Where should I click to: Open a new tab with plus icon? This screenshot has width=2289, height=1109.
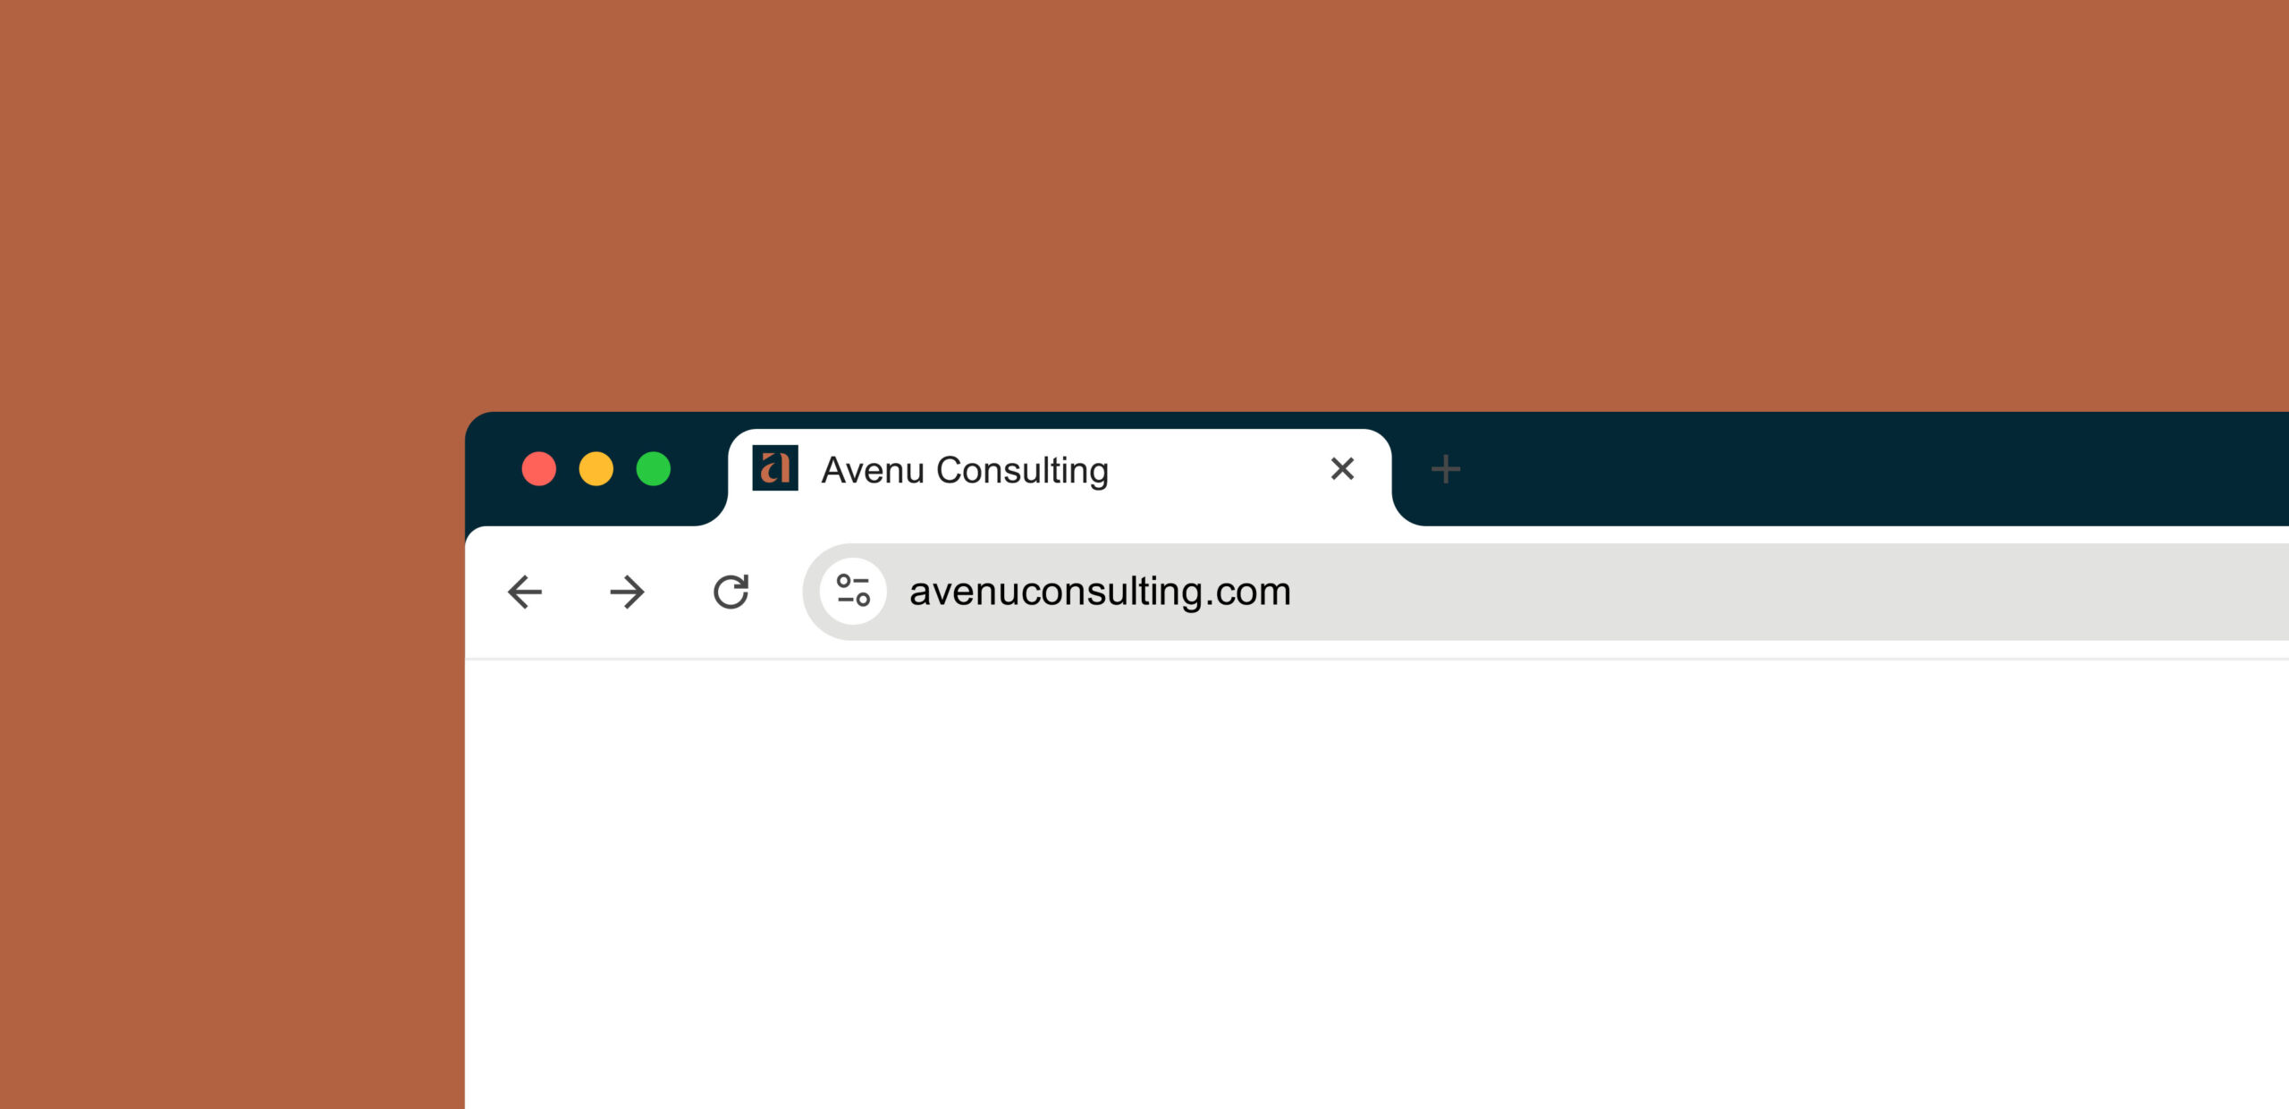coord(1445,469)
